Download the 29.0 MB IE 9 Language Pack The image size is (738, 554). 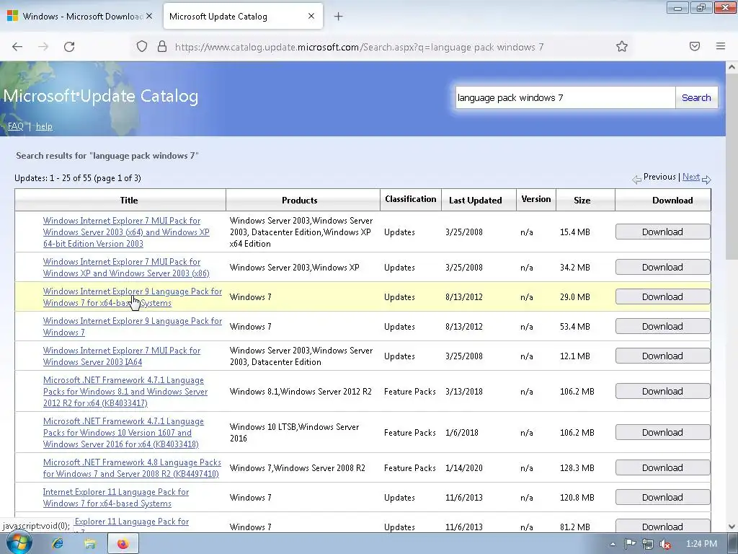point(662,296)
